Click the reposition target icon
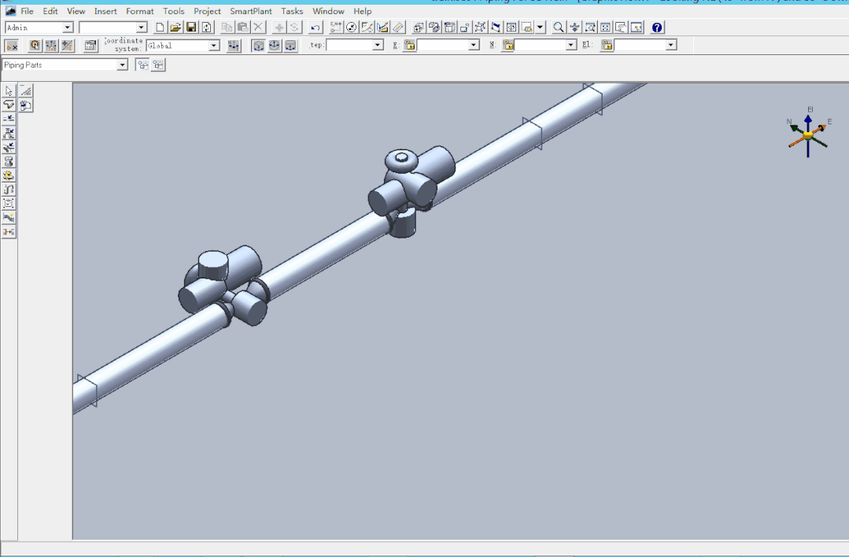 pos(35,46)
